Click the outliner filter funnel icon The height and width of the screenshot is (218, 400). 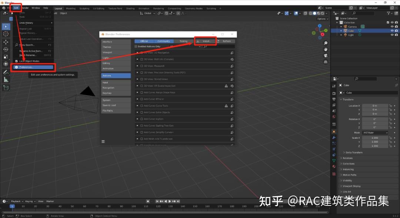389,13
